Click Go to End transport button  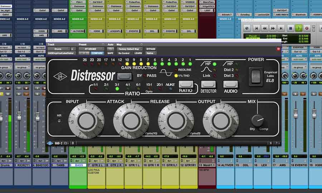[x=281, y=28]
